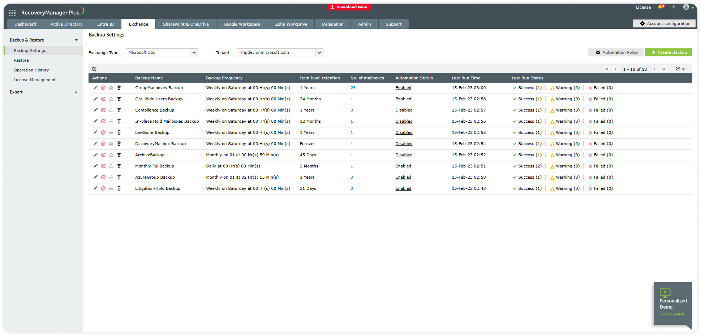
Task: Toggle the Enabled automation status for AzureGroup Backup
Action: (x=403, y=177)
